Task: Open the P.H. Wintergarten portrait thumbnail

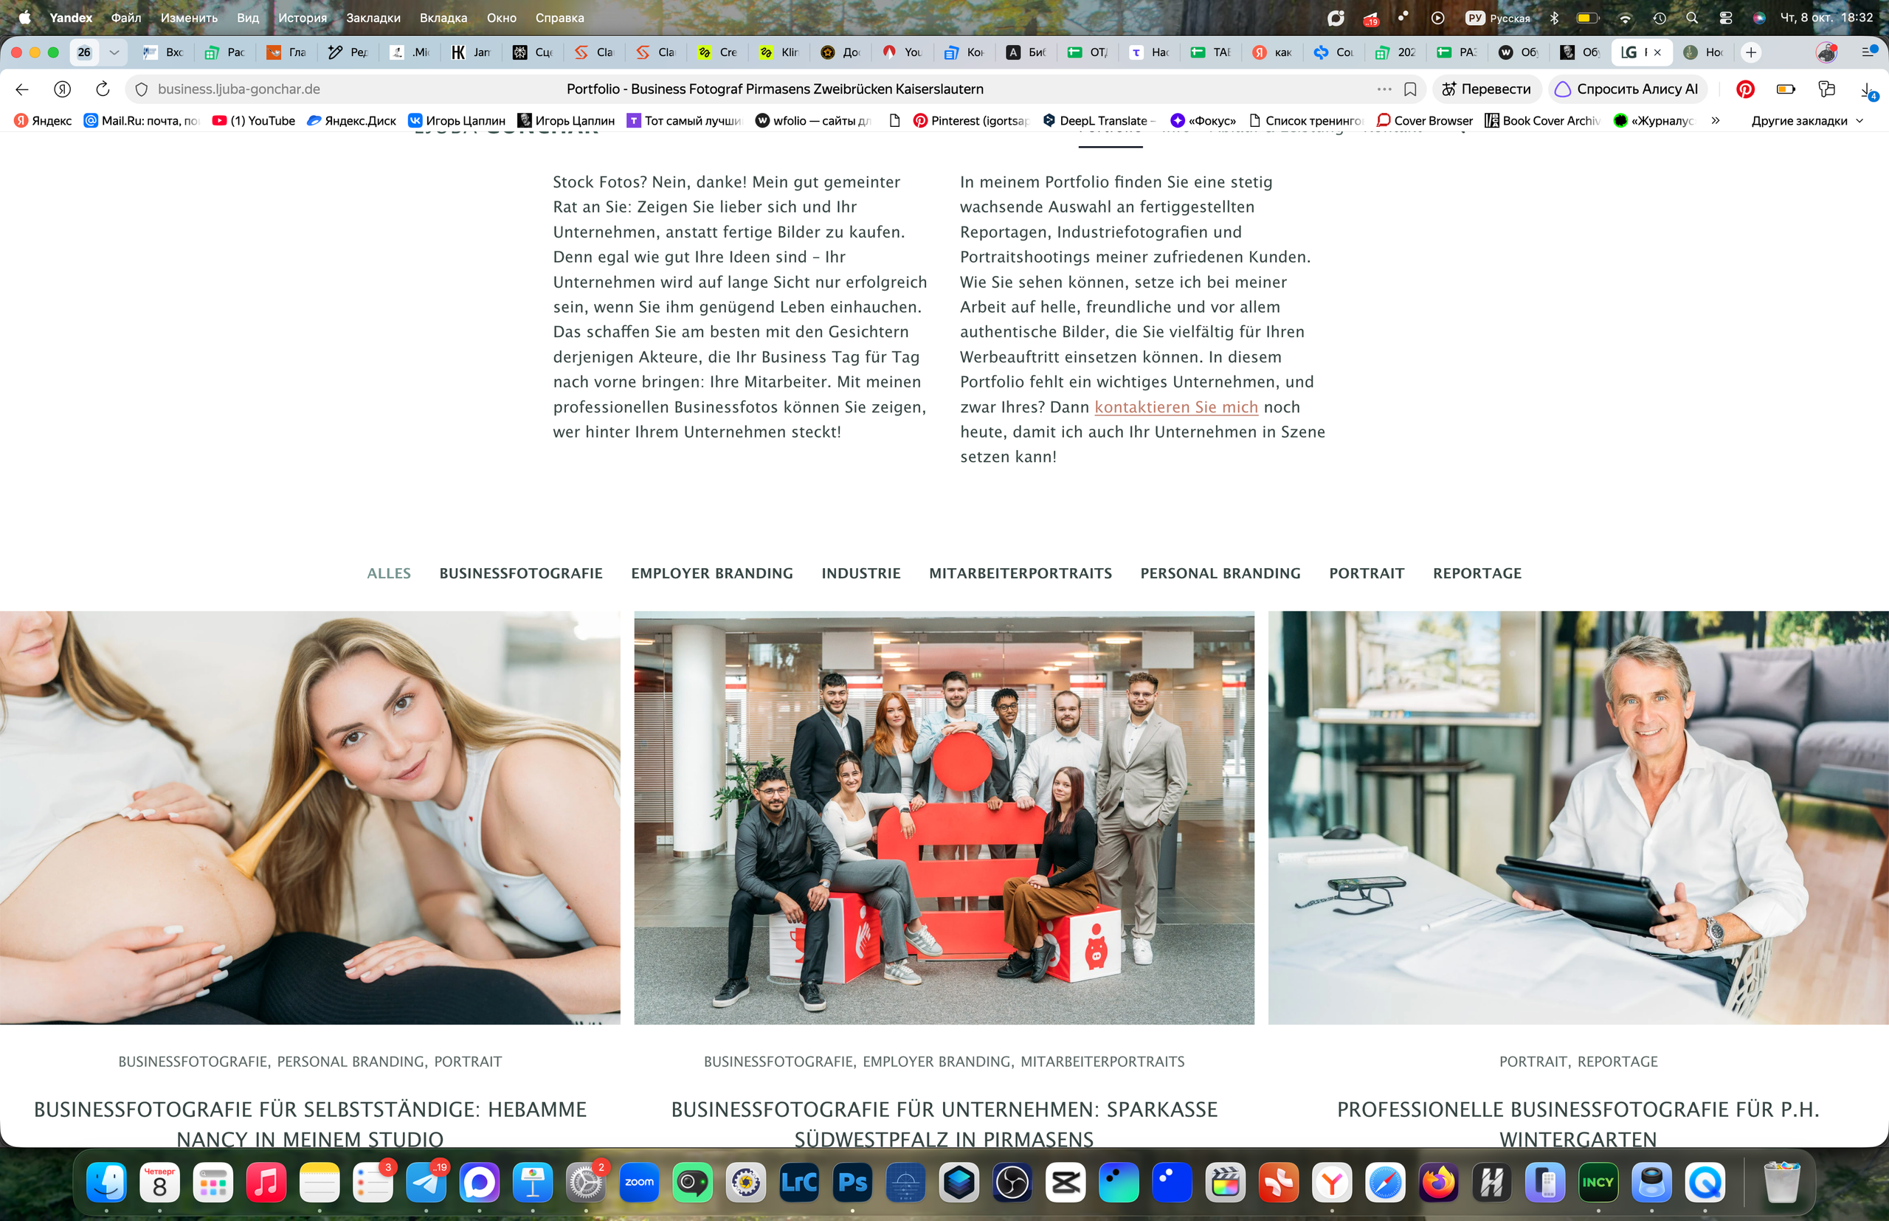Action: (x=1578, y=817)
